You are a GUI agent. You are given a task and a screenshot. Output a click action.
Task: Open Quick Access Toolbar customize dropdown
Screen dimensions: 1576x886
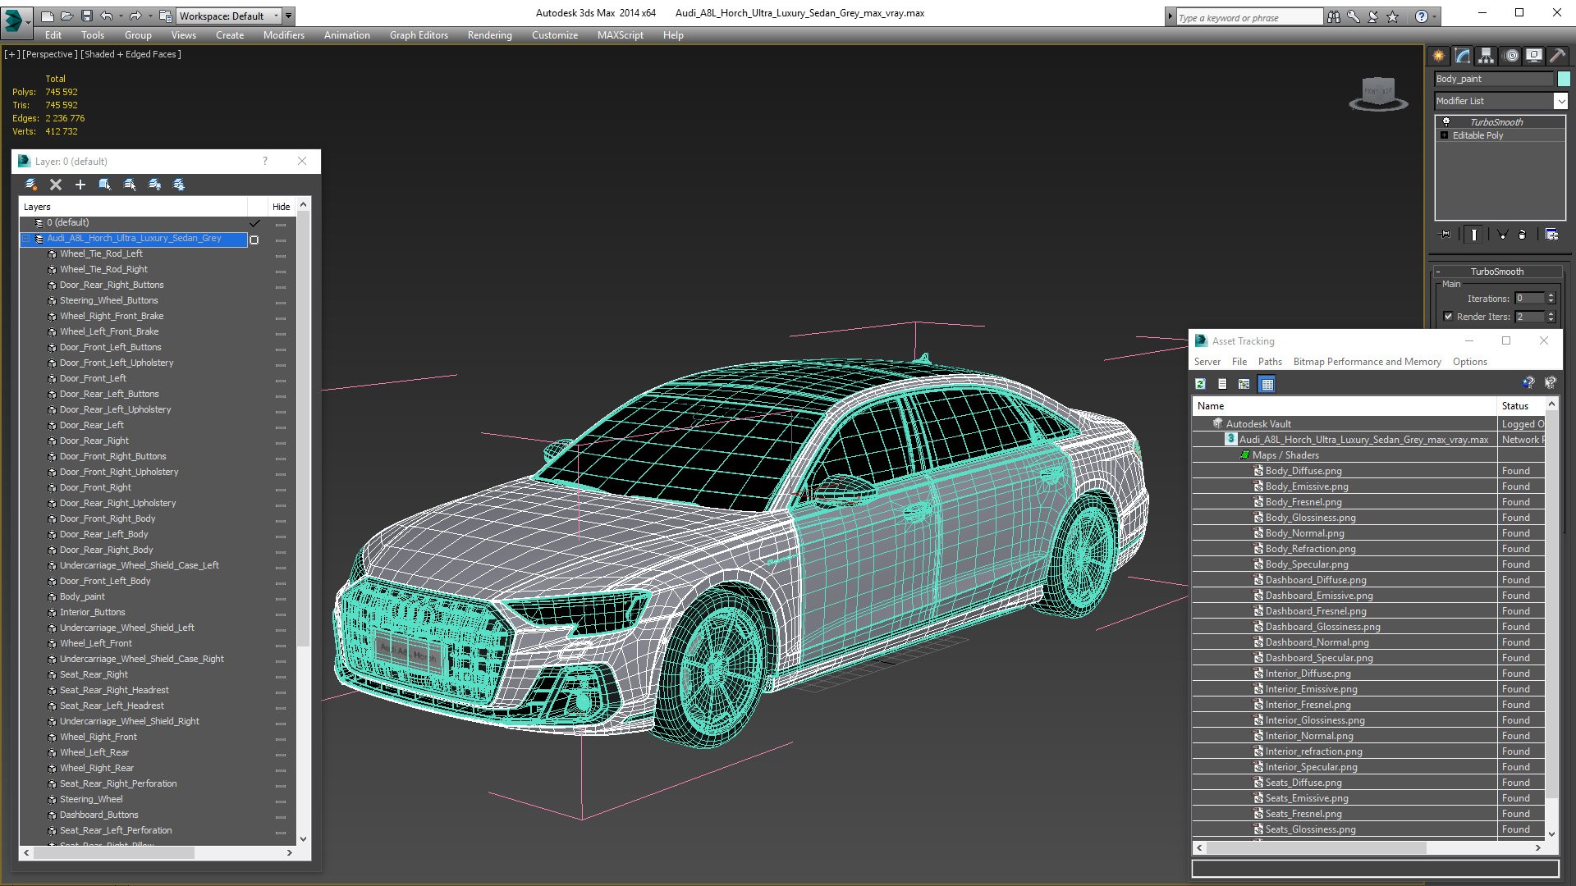289,16
